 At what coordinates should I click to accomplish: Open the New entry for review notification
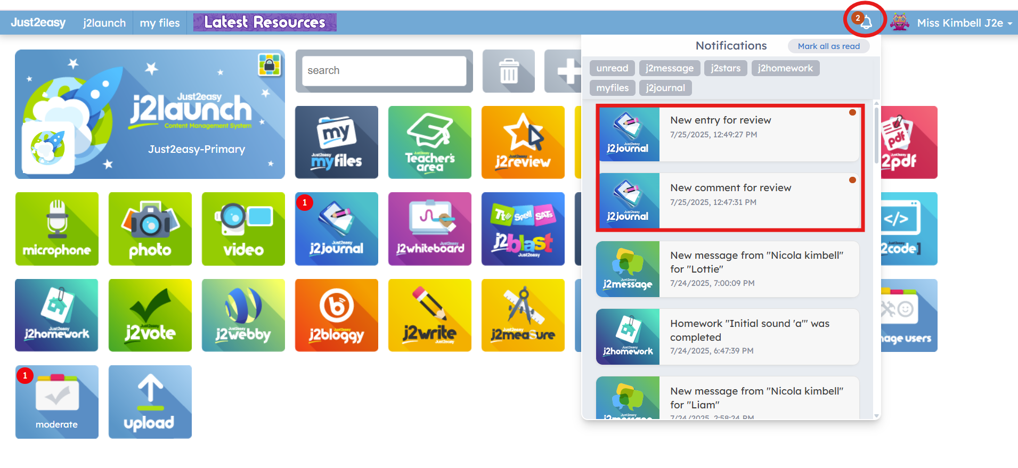tap(728, 134)
